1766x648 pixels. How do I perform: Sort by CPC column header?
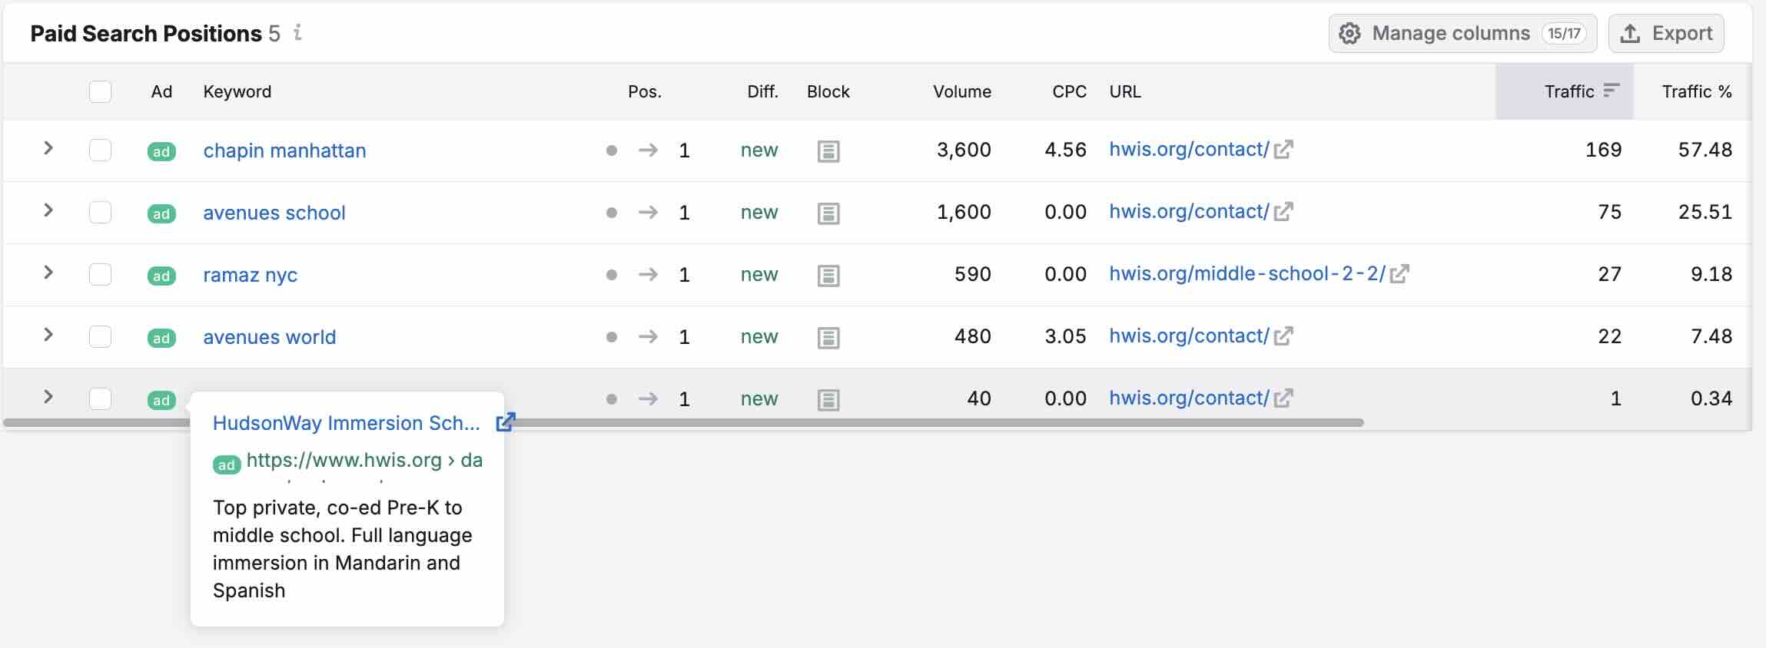coord(1069,91)
